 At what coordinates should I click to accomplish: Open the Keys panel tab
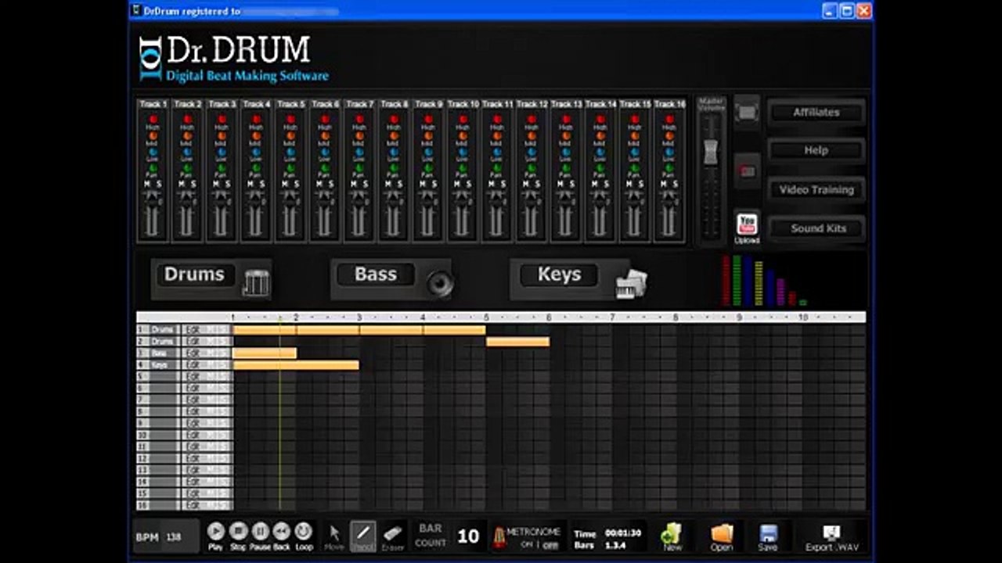pos(559,274)
